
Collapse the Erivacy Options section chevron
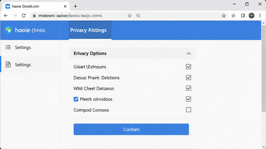coord(189,54)
